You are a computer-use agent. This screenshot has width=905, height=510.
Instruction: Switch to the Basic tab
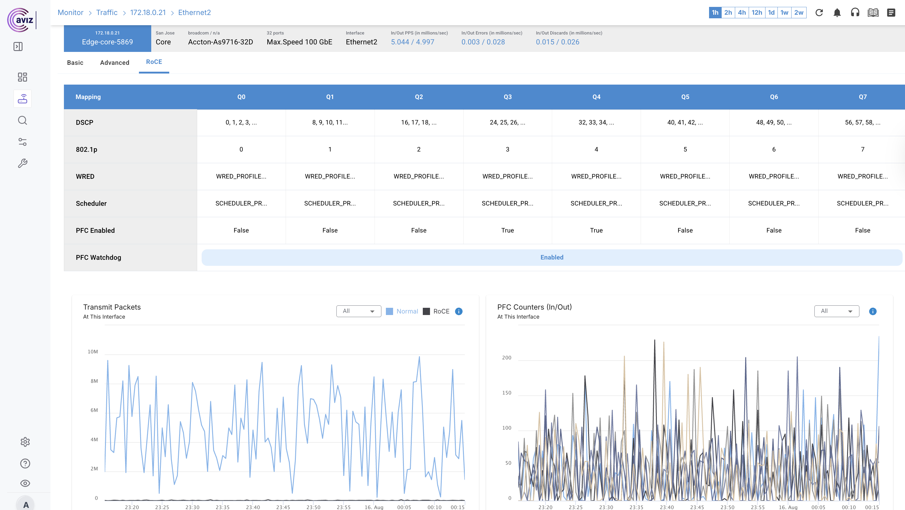[x=75, y=62]
